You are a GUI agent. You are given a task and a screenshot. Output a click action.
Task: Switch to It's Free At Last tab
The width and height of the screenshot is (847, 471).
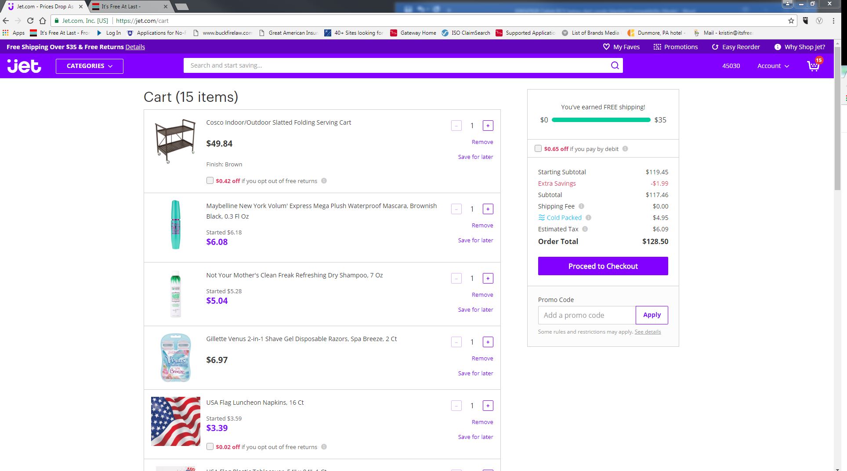(129, 7)
